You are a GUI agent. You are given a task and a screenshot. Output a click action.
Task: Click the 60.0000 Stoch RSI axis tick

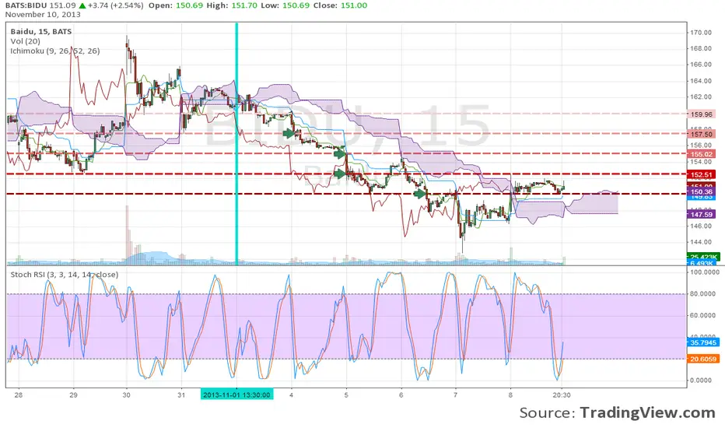pos(702,315)
